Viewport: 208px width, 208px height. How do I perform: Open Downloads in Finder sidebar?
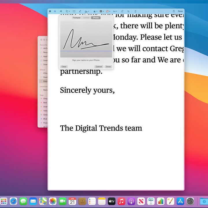[44, 64]
